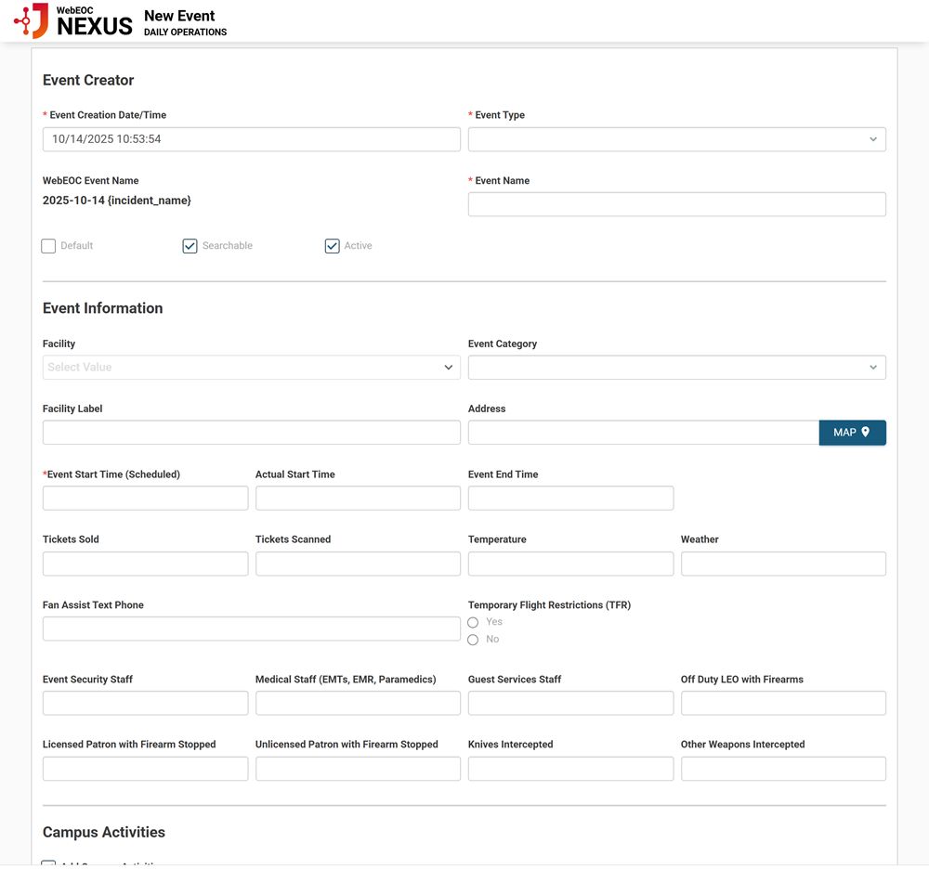Click the Fan Assist Text Phone field
The height and width of the screenshot is (895, 929).
coord(251,628)
